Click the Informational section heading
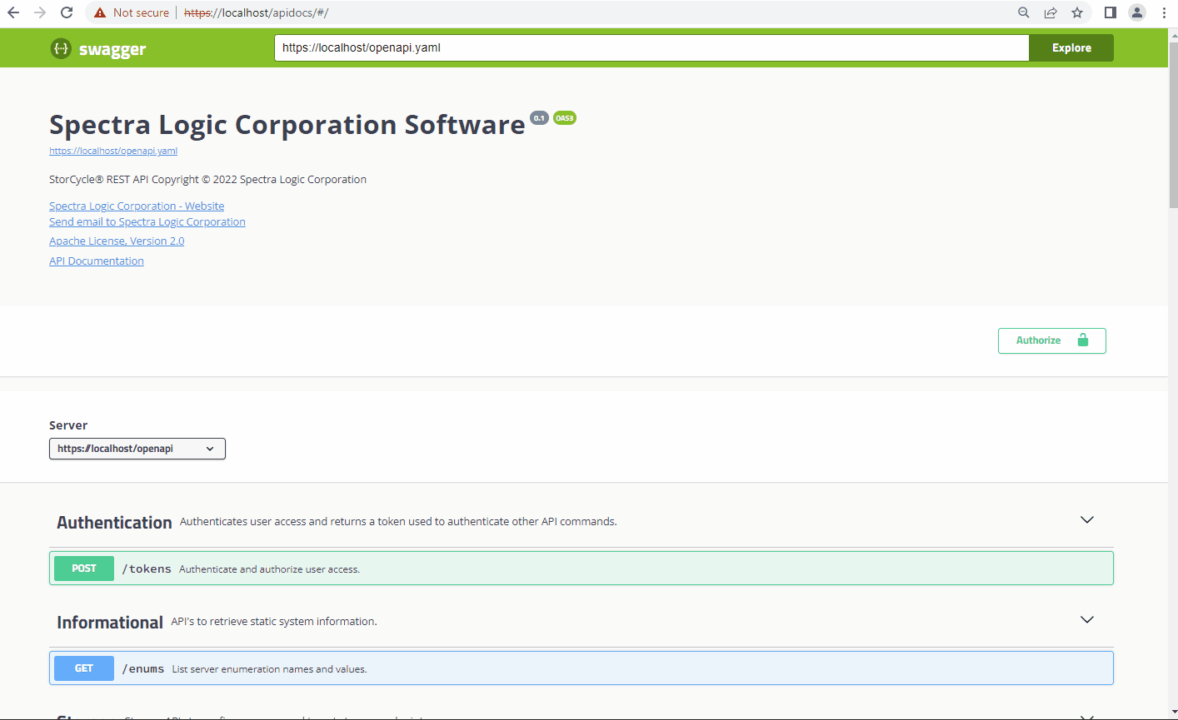 [110, 622]
